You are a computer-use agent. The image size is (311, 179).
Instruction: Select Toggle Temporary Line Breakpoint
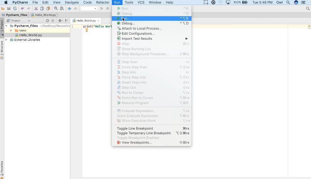coord(151,133)
